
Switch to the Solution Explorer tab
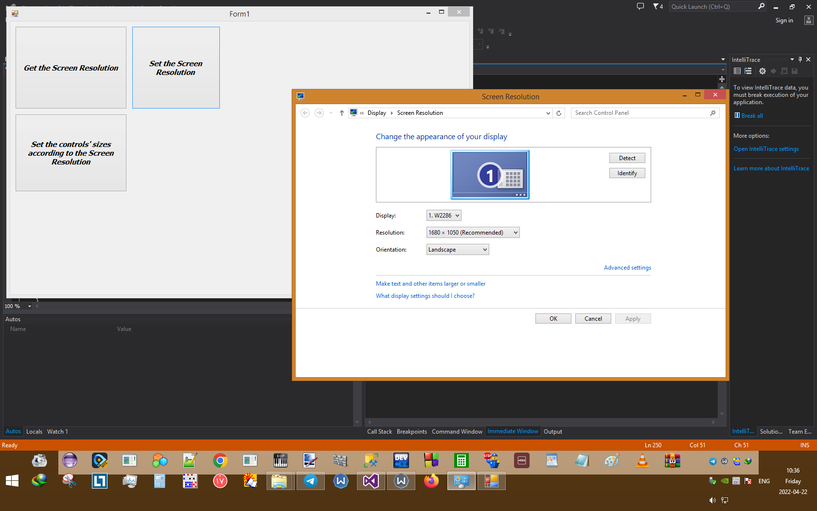point(771,432)
